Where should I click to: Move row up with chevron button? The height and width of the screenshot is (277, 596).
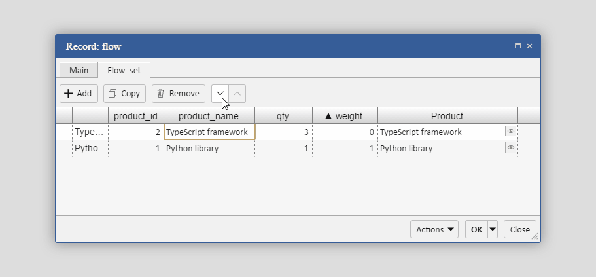tap(237, 94)
